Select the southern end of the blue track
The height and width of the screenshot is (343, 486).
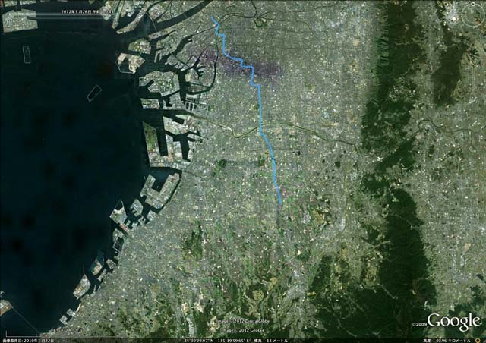[x=280, y=203]
